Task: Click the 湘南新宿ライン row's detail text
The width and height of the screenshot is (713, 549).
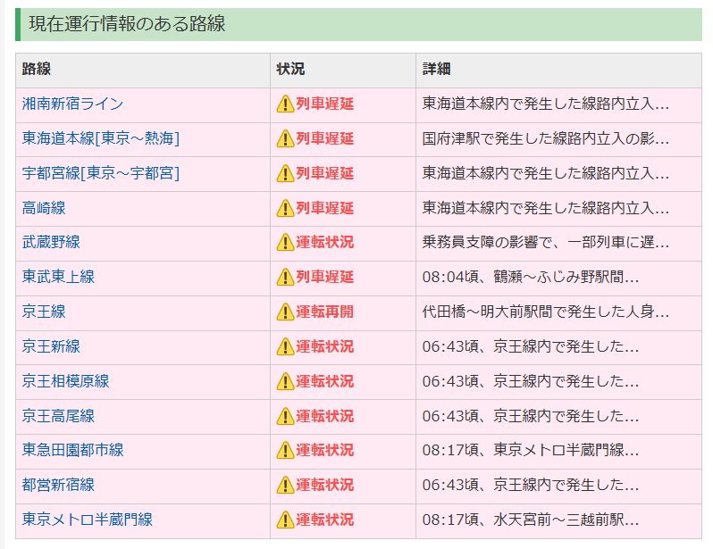Action: [546, 104]
